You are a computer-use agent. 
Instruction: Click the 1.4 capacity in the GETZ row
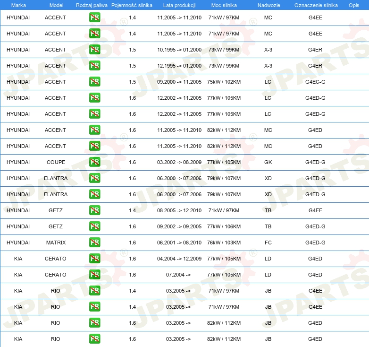[x=132, y=210]
